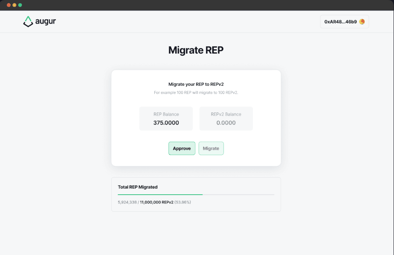Click the augur wordmark text

46,21
